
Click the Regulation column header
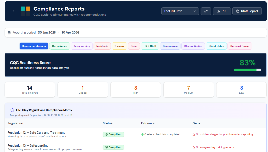[15, 123]
